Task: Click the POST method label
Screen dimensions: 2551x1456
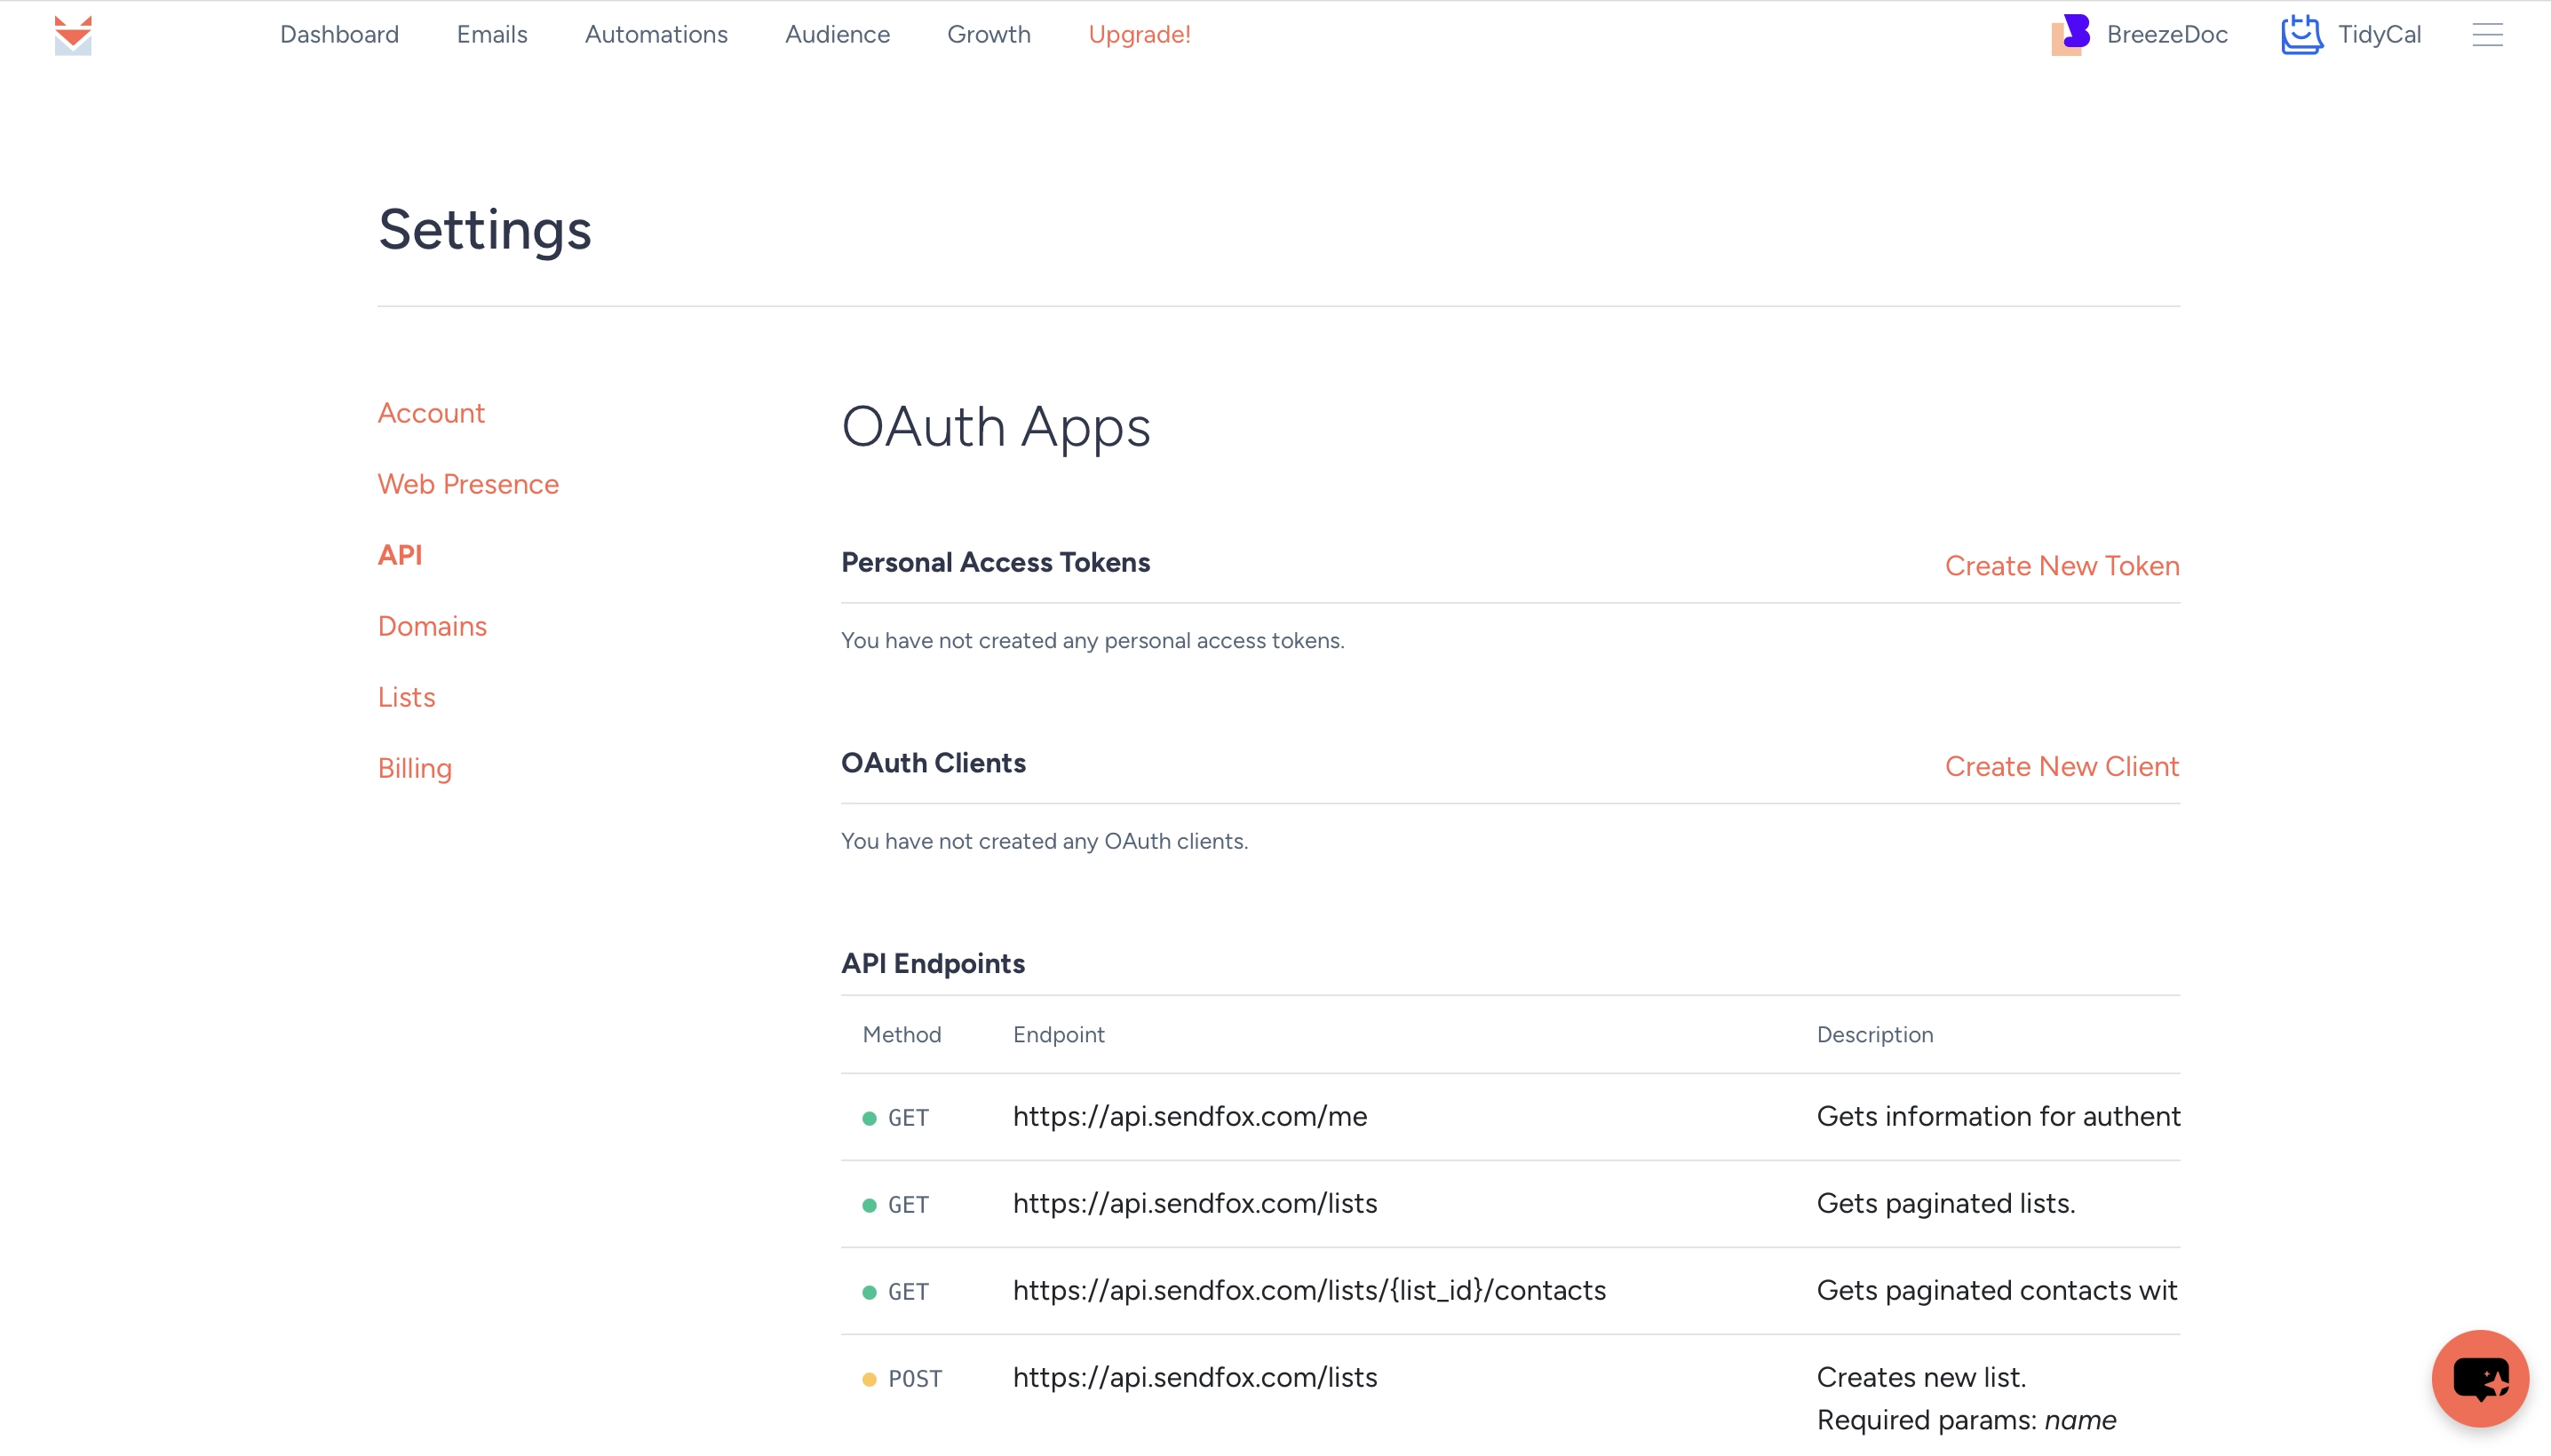Action: pyautogui.click(x=914, y=1379)
